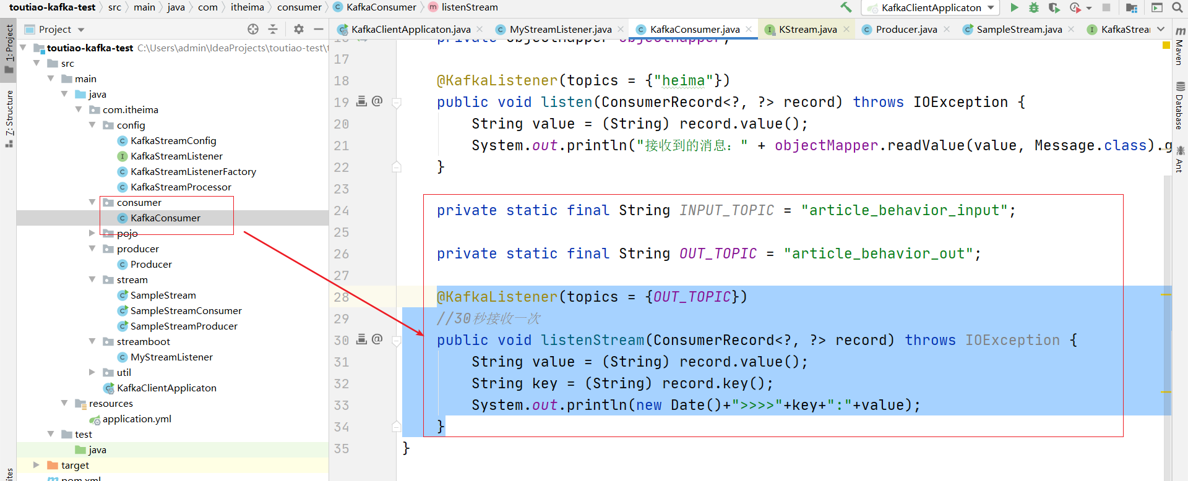Viewport: 1188px width, 481px height.
Task: Select KafkaStreamListener interface in tree
Action: (x=176, y=156)
